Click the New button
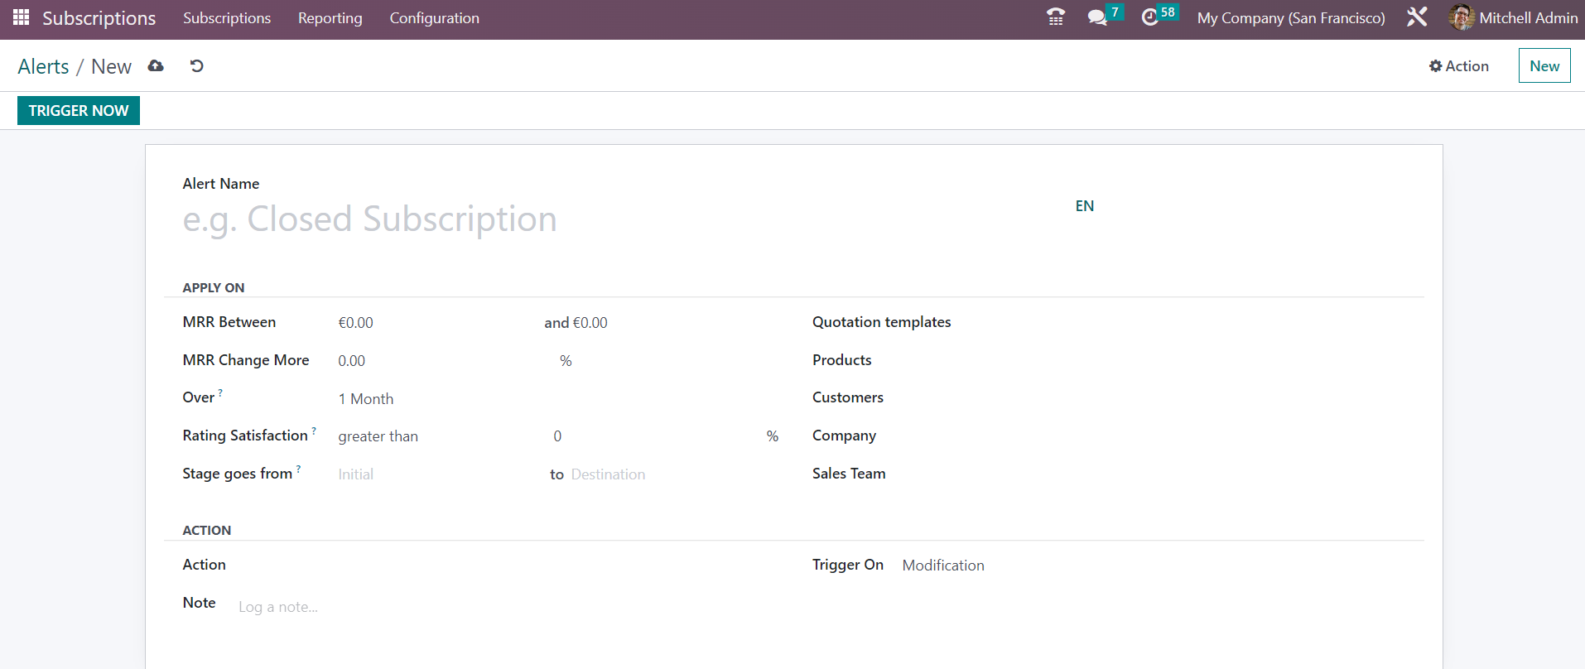This screenshot has height=669, width=1585. click(x=1544, y=66)
